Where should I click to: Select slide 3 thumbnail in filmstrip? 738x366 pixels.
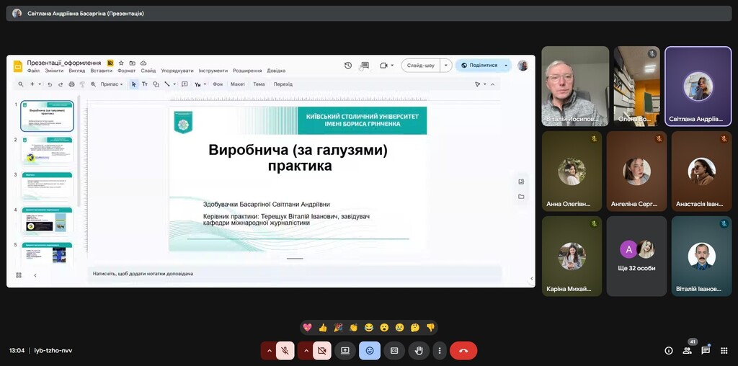coord(46,185)
